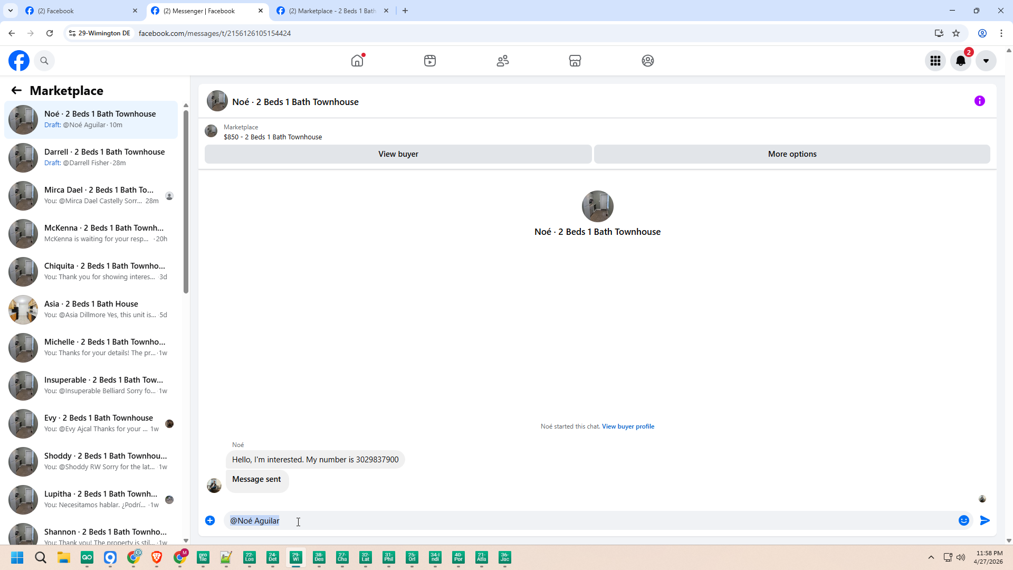The width and height of the screenshot is (1013, 570).
Task: Open the Noé conversation in the chat list
Action: point(91,120)
